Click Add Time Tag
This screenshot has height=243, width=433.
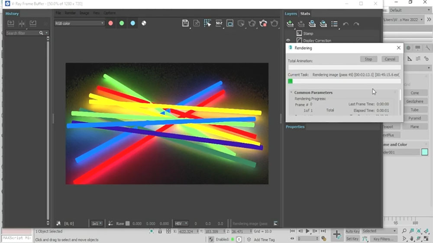pyautogui.click(x=264, y=240)
